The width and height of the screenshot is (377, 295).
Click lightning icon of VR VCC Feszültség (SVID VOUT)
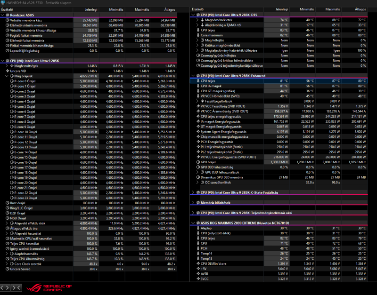tap(198, 106)
